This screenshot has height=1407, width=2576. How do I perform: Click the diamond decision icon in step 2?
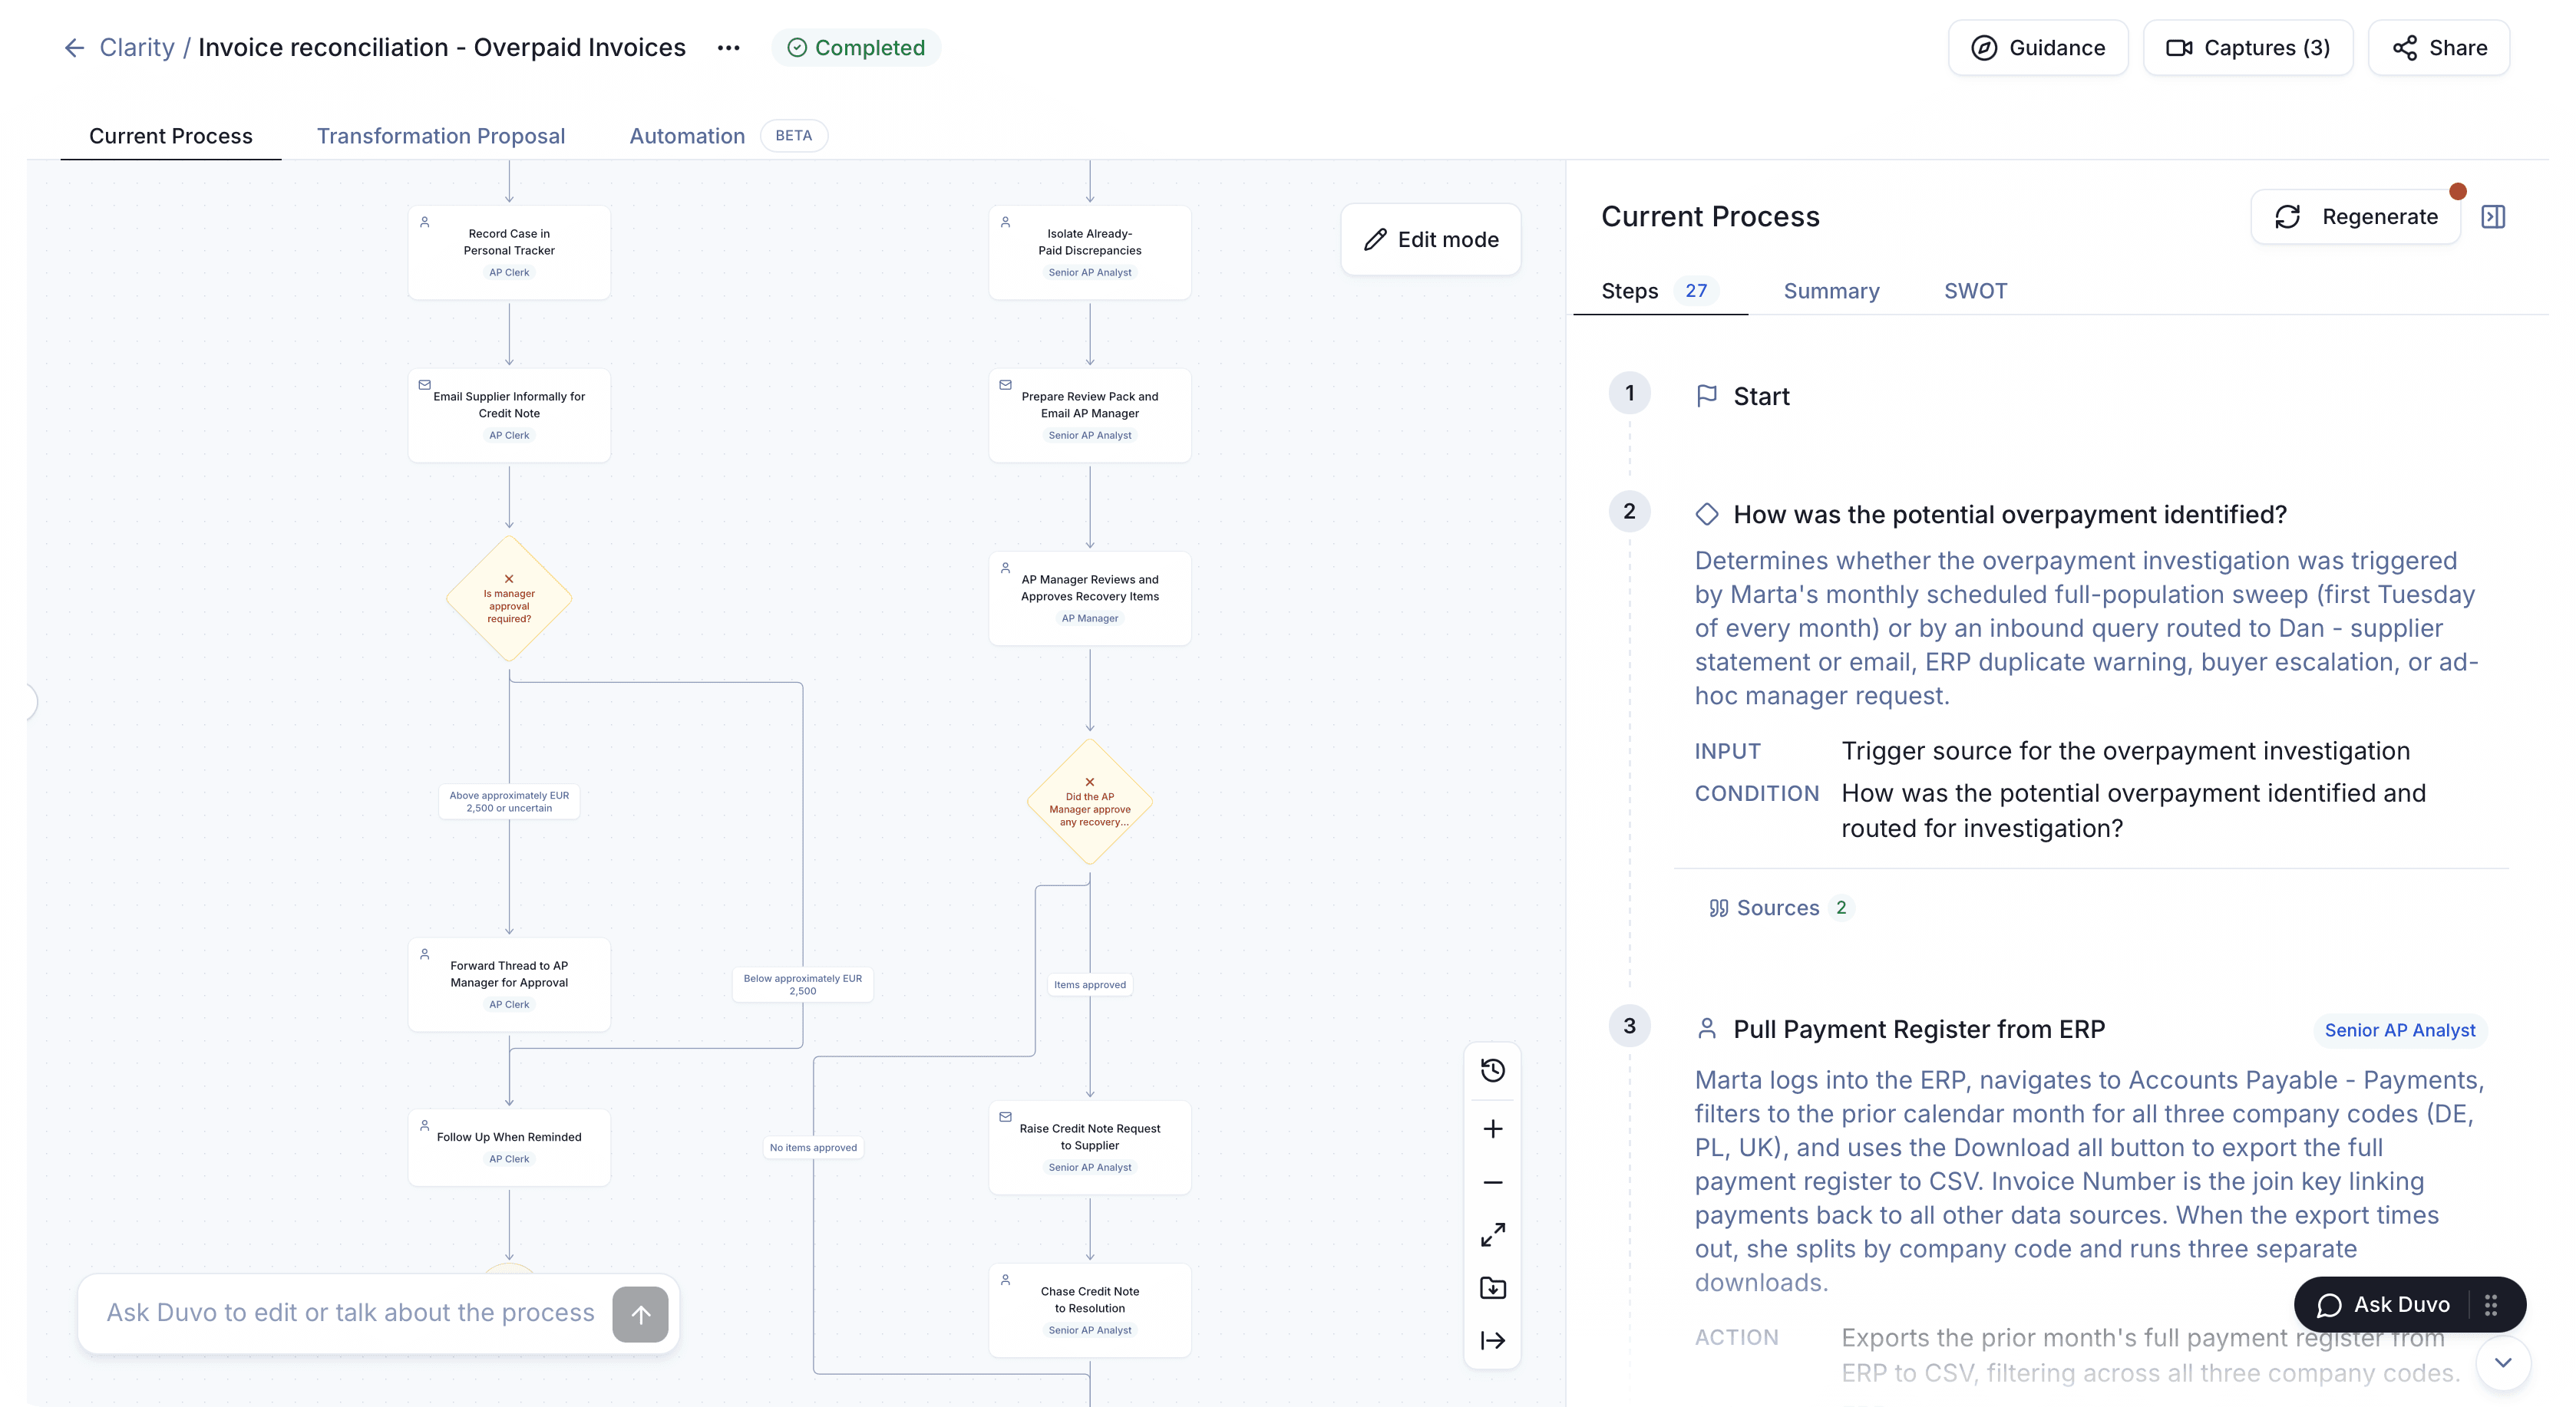click(1707, 515)
